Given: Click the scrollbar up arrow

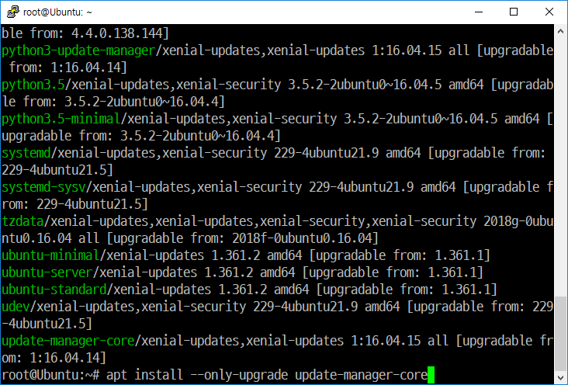Looking at the screenshot, I should point(560,31).
